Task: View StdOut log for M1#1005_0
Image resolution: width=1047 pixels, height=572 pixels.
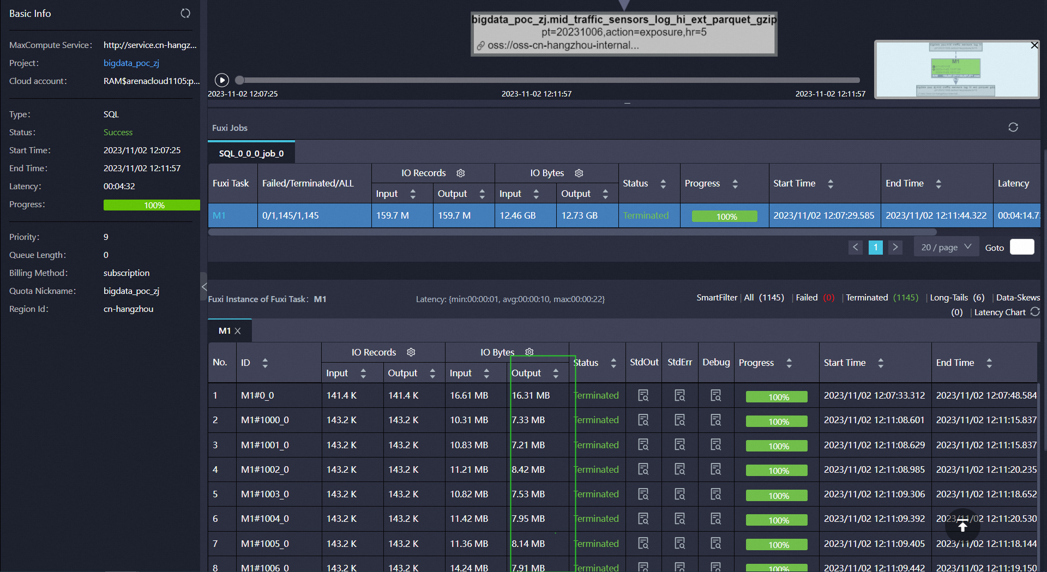Action: [643, 543]
